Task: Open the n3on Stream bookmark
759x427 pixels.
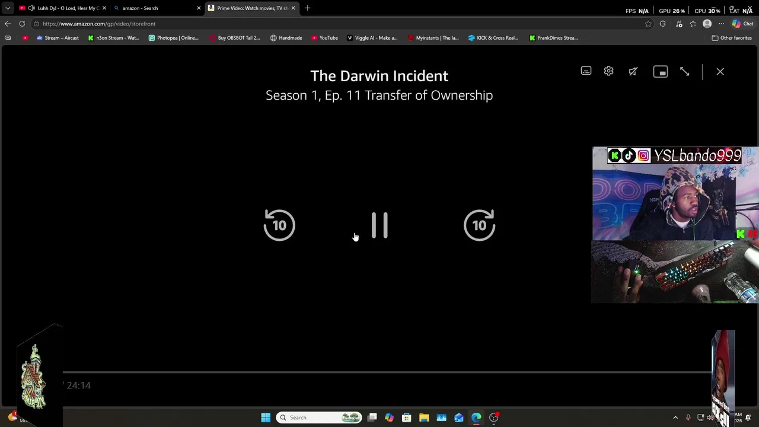Action: (113, 38)
